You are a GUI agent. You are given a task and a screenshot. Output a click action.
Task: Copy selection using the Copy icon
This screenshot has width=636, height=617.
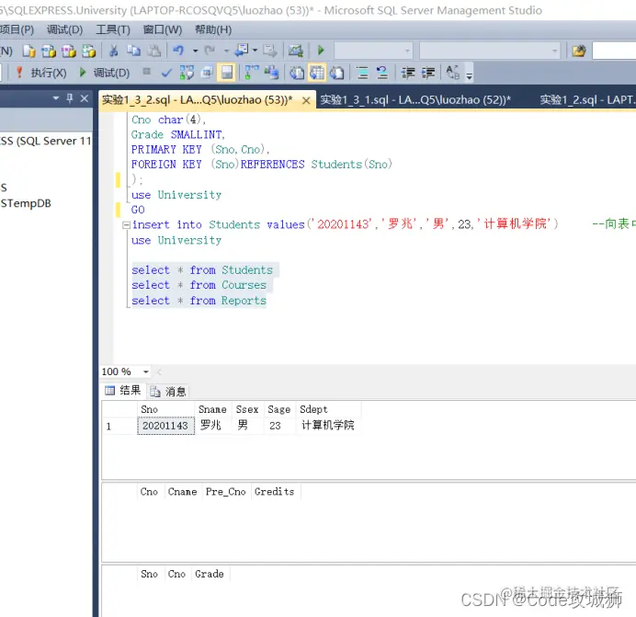pyautogui.click(x=133, y=51)
